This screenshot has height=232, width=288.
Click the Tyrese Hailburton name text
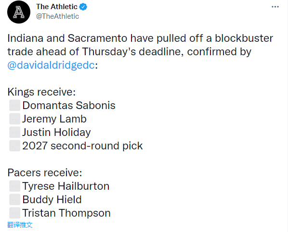click(x=66, y=186)
